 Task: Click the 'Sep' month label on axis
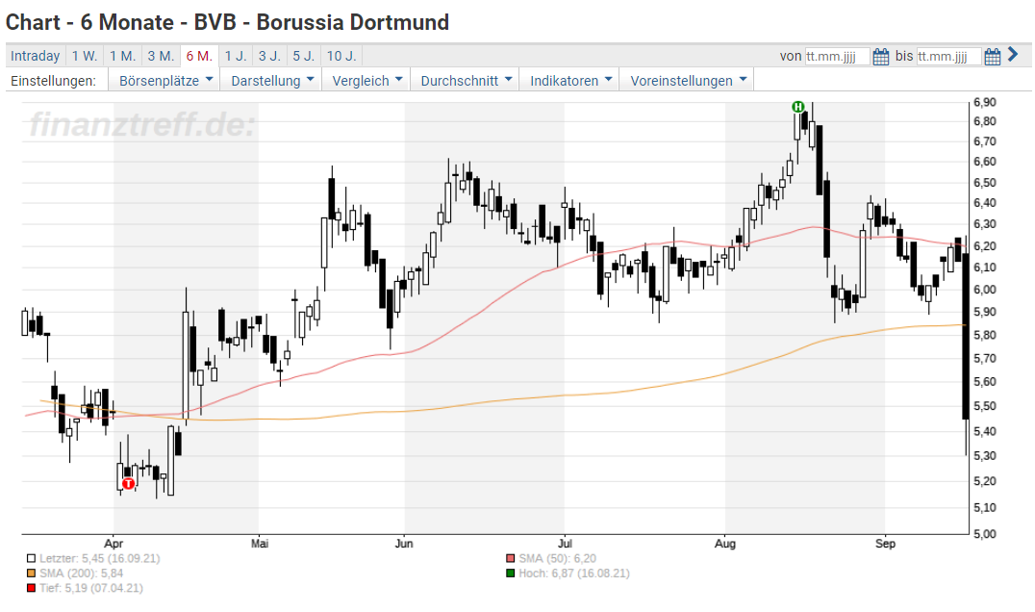885,544
